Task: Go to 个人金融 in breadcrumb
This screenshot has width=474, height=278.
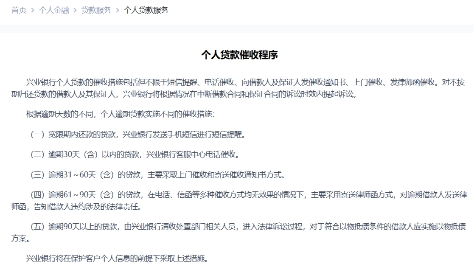Action: tap(54, 10)
